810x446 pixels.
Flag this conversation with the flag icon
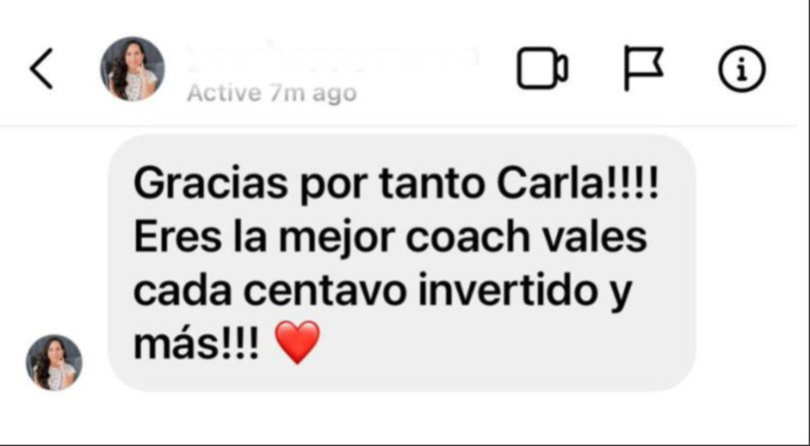[643, 68]
